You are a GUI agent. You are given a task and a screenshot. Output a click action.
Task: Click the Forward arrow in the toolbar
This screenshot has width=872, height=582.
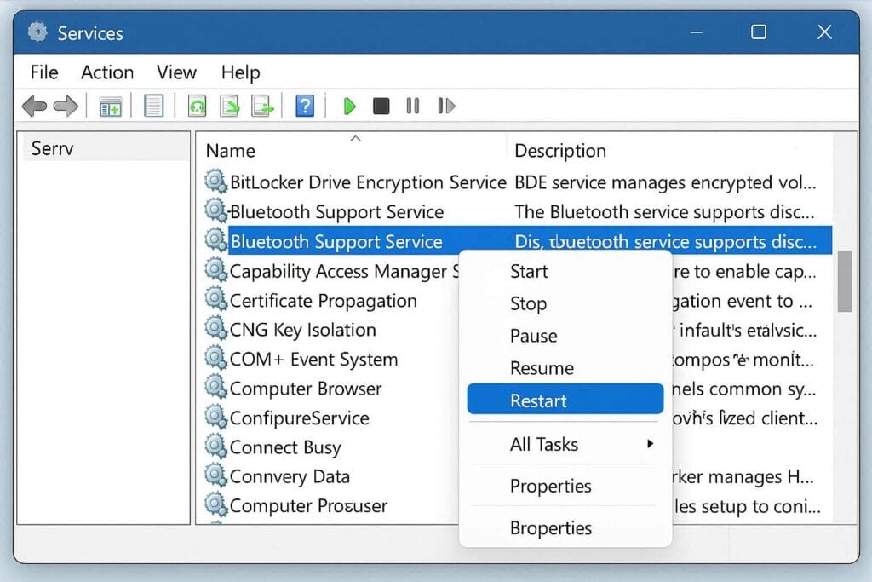click(x=66, y=107)
